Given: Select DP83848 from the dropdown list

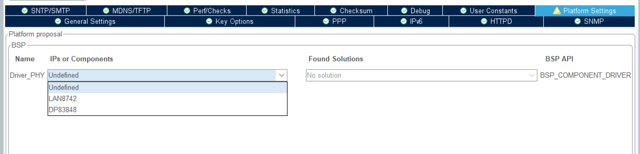Looking at the screenshot, I should tap(167, 110).
